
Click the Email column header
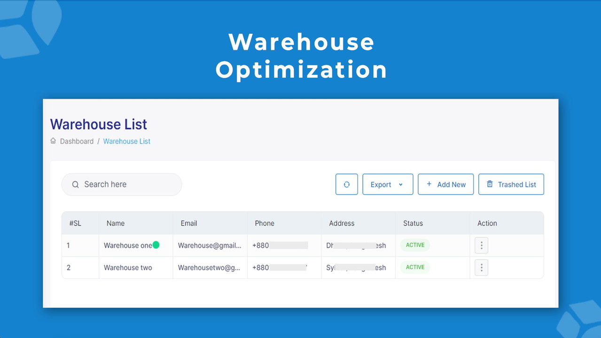(189, 223)
